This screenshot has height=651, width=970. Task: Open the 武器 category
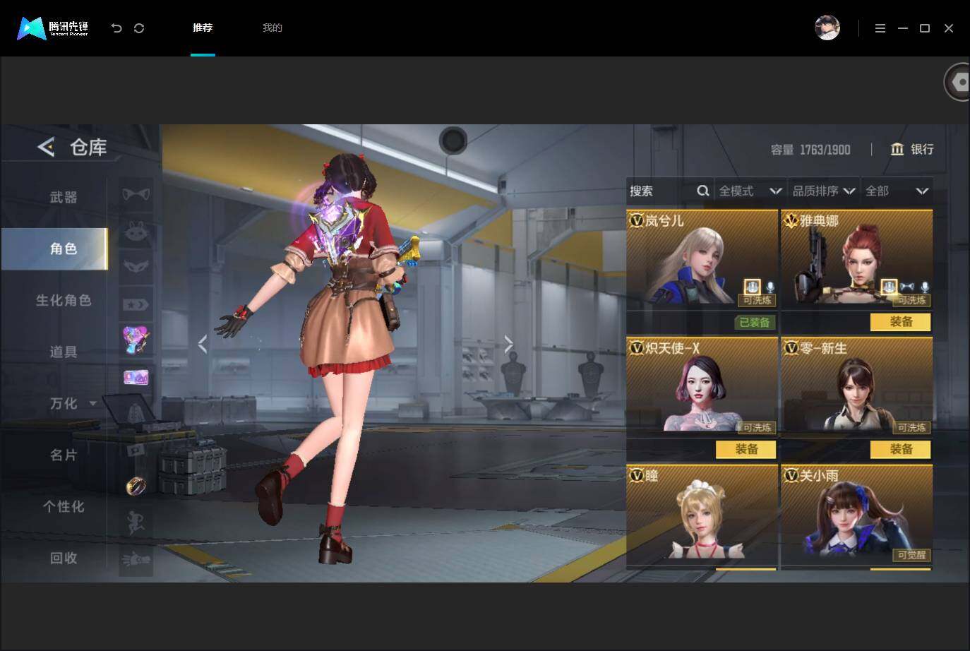(x=64, y=197)
